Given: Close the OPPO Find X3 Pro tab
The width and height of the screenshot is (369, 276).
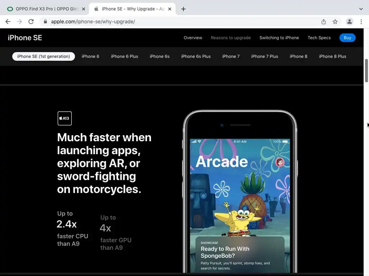Looking at the screenshot, I should (84, 9).
